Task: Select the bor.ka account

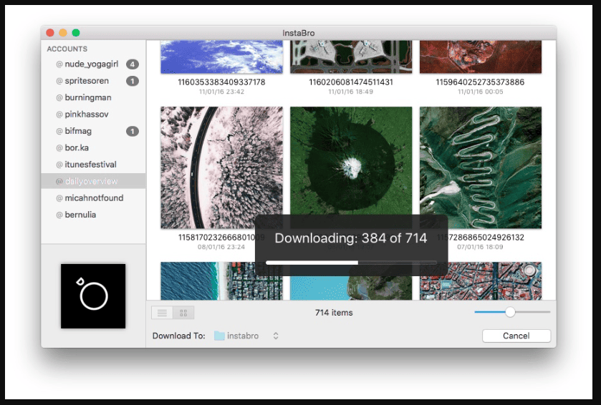Action: [93, 147]
